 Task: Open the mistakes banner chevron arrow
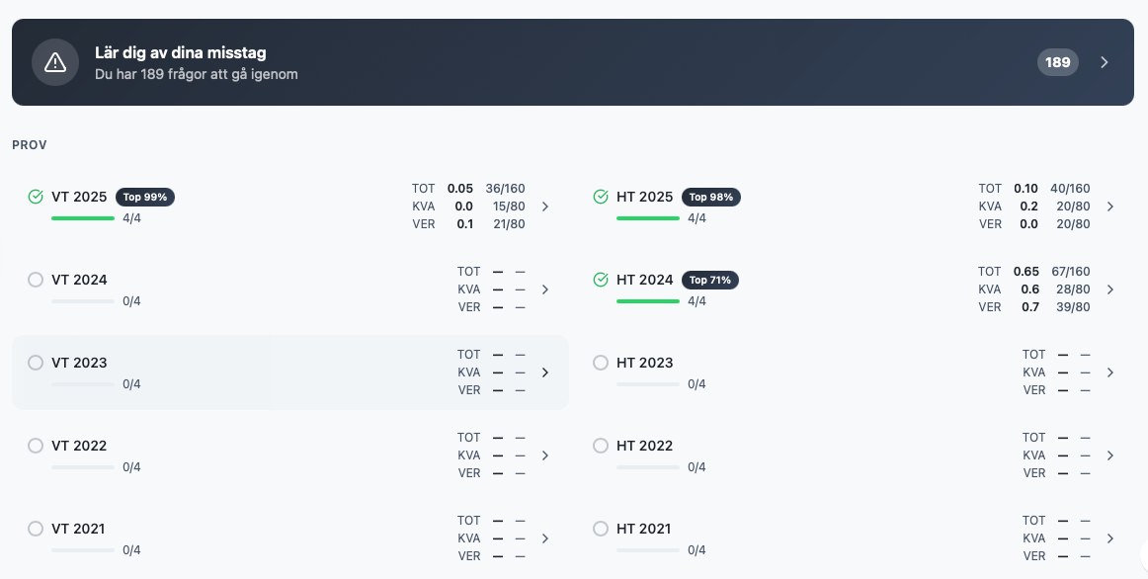(x=1105, y=62)
